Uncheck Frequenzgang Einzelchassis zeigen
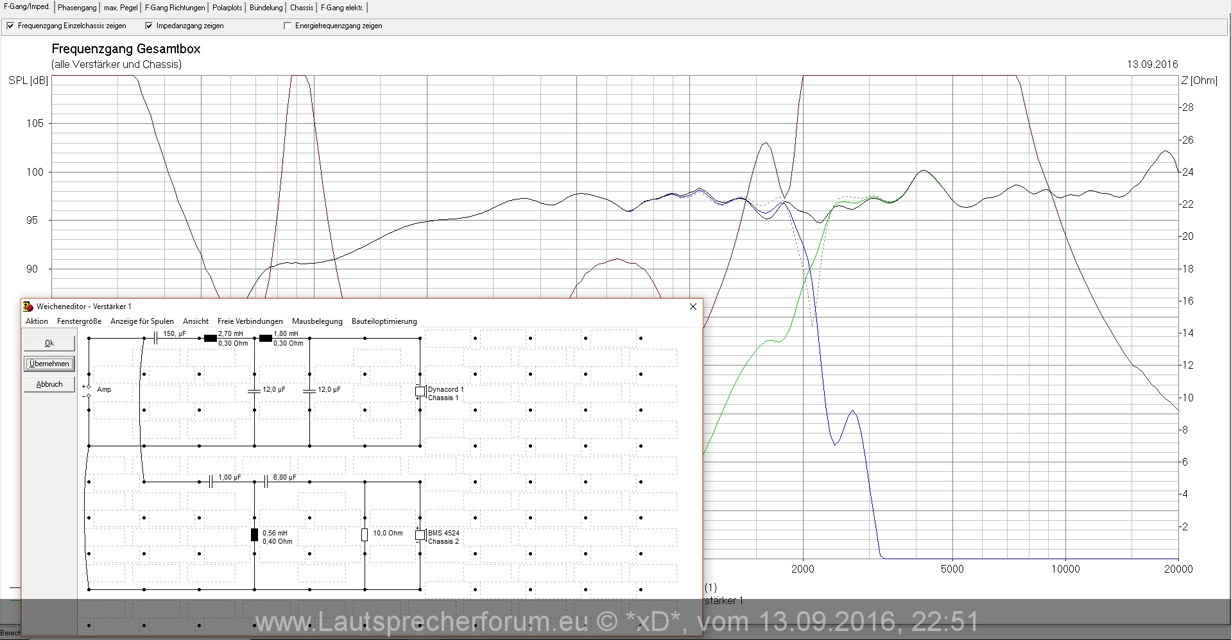 point(10,26)
